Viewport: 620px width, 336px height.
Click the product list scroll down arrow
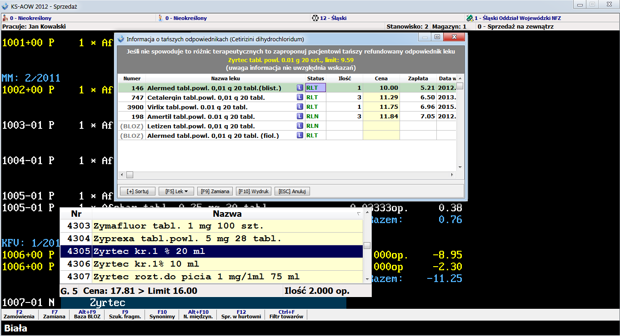[x=367, y=279]
